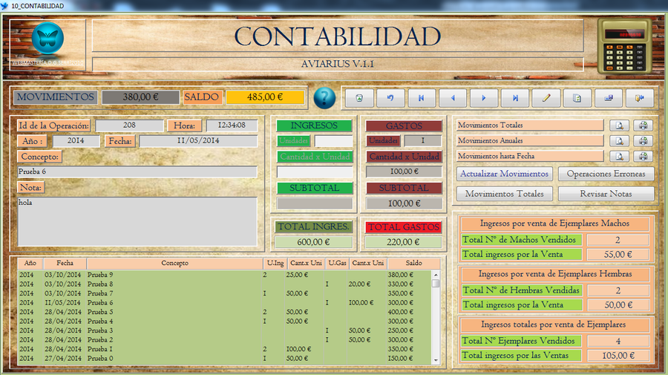The image size is (668, 375).
Task: Go to the first record
Action: [422, 97]
